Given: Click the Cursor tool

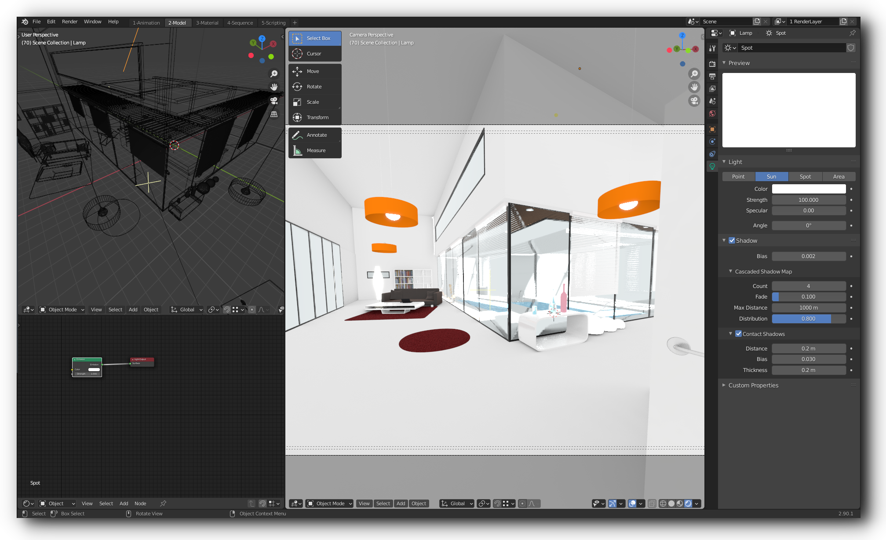Looking at the screenshot, I should (314, 54).
